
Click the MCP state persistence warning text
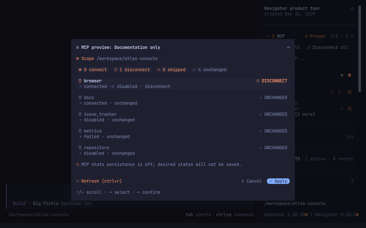pos(161,164)
